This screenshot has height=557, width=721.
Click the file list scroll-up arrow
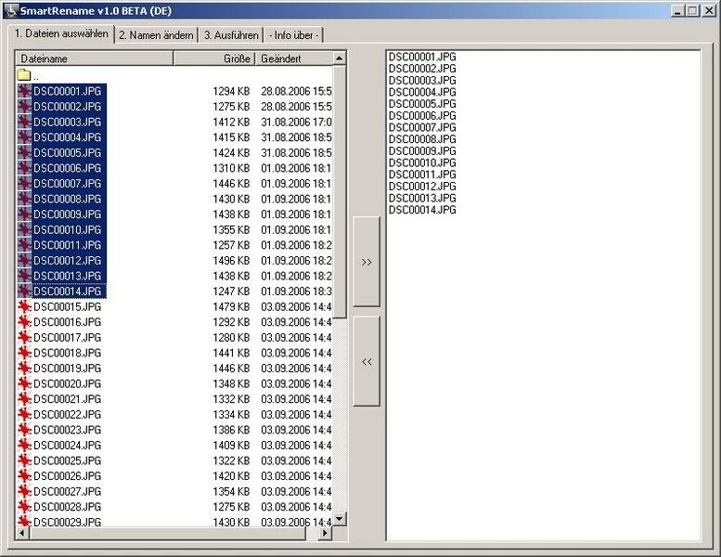339,58
